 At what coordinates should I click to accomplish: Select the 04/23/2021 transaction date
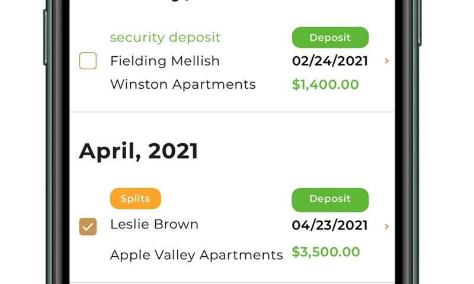pyautogui.click(x=329, y=225)
